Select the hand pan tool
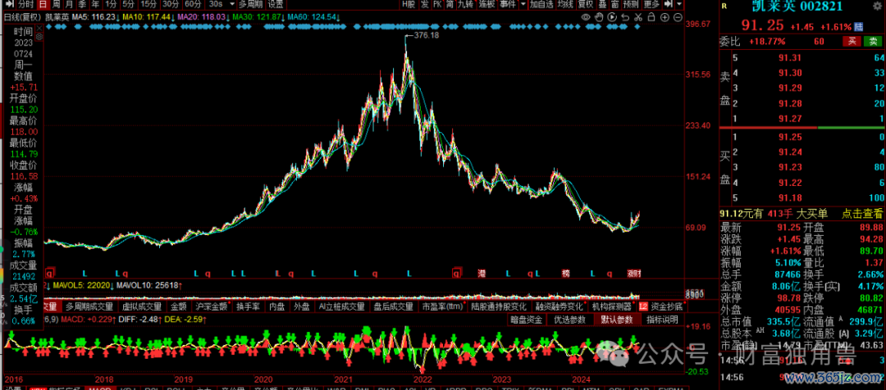 coord(599,17)
